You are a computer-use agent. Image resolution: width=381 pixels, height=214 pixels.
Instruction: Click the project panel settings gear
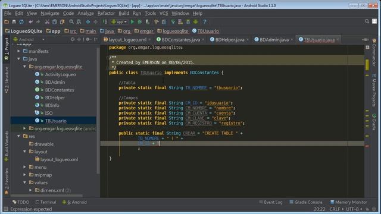point(88,39)
